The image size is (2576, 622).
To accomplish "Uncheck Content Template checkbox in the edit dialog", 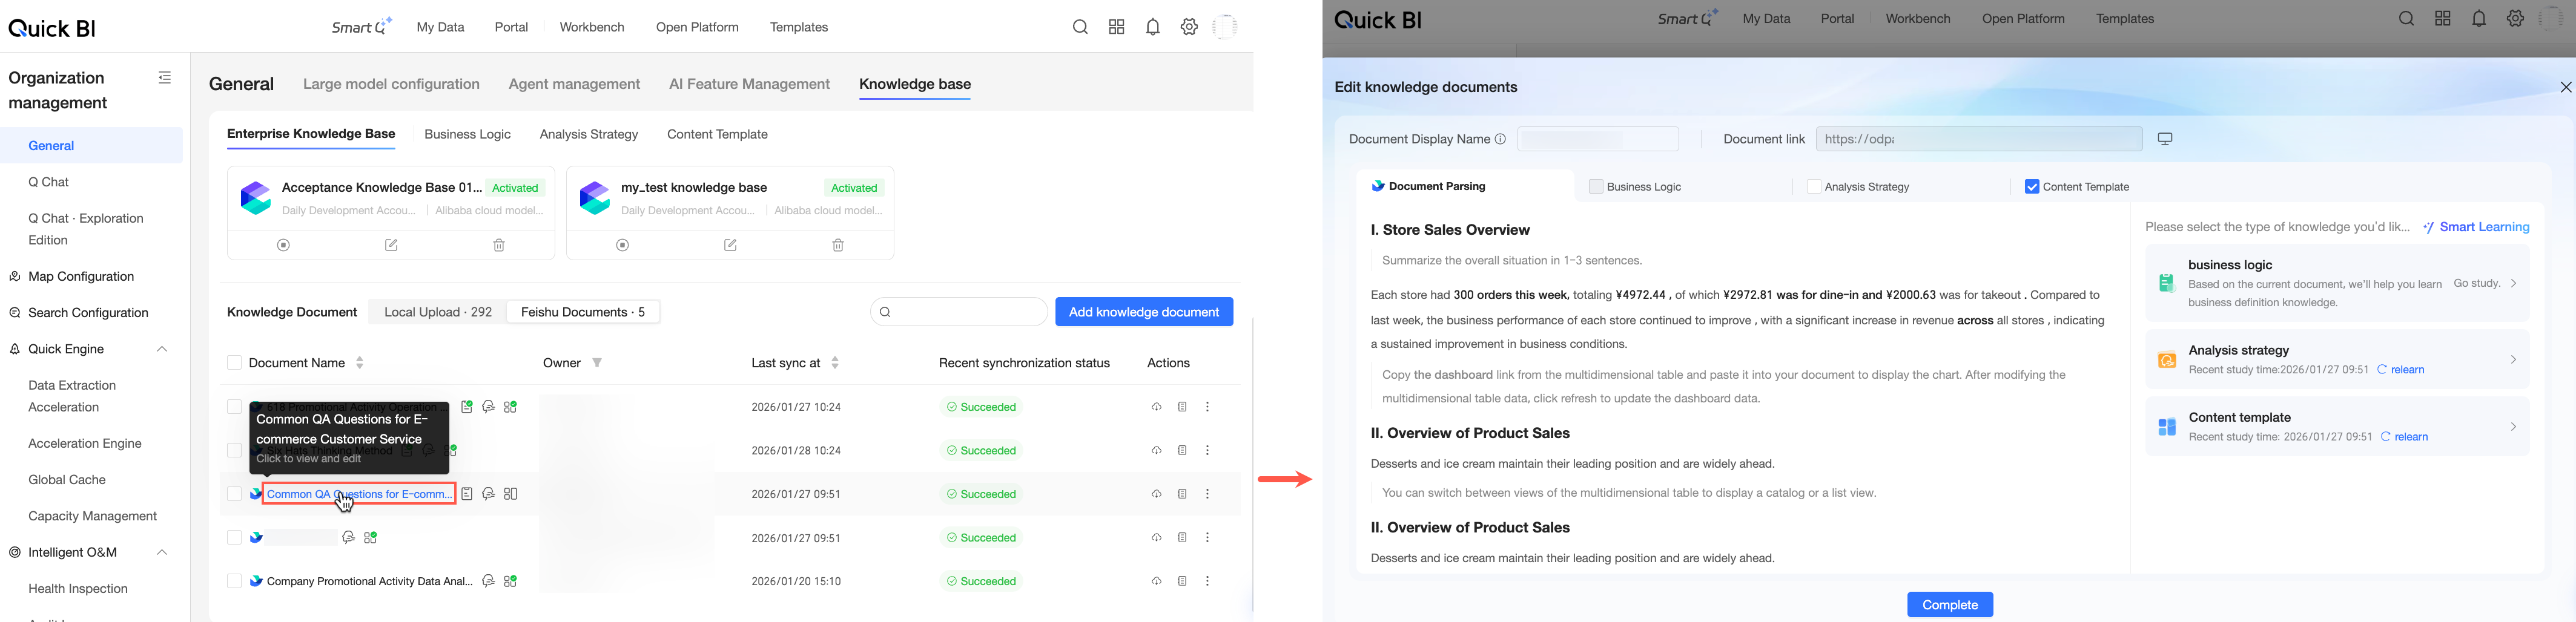I will 2032,187.
